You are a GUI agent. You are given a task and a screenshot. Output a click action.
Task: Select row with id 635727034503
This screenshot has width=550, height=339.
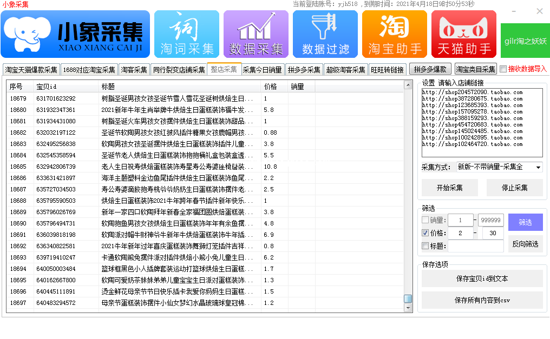point(205,189)
